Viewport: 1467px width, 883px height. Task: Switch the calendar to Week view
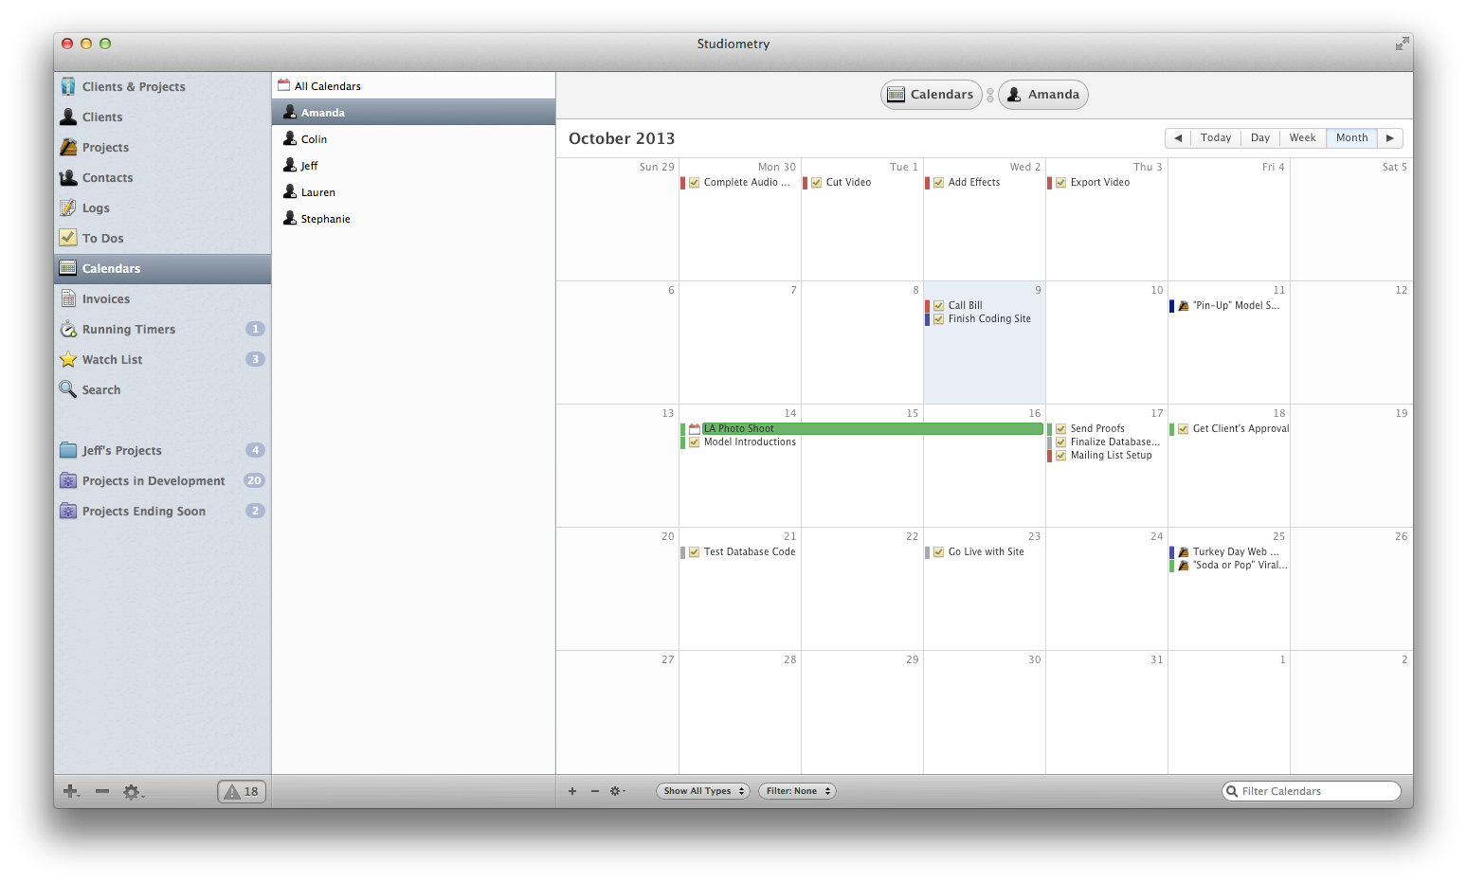pyautogui.click(x=1302, y=137)
